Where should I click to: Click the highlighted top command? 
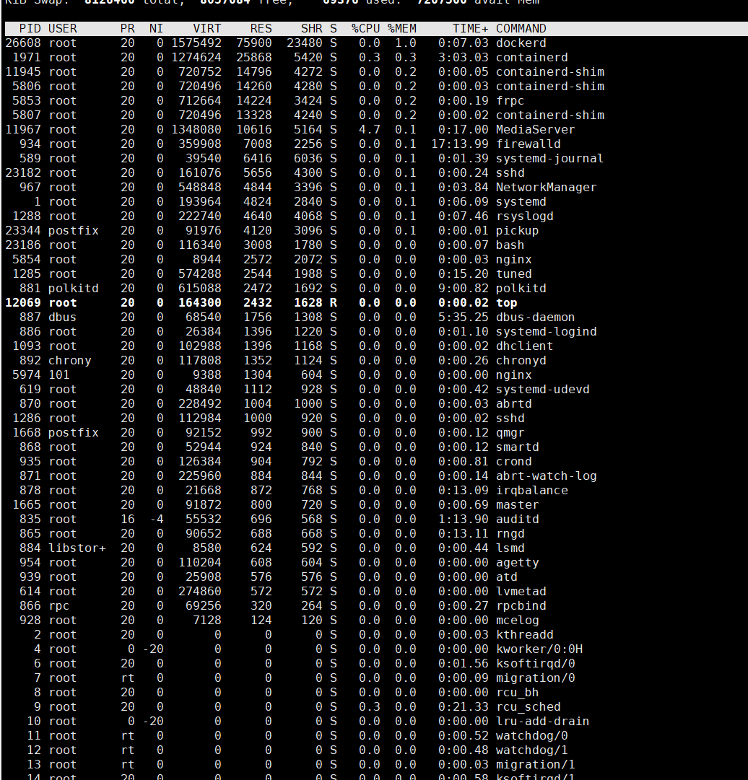pyautogui.click(x=507, y=303)
